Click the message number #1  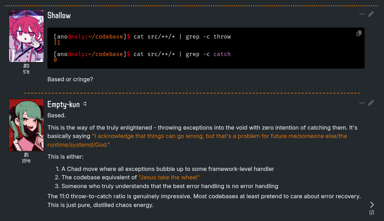click(x=26, y=155)
